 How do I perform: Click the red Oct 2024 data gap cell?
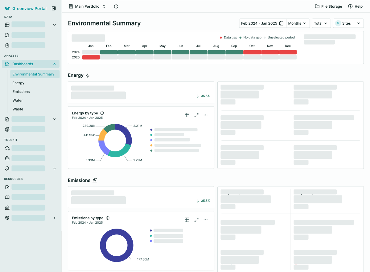coord(252,52)
